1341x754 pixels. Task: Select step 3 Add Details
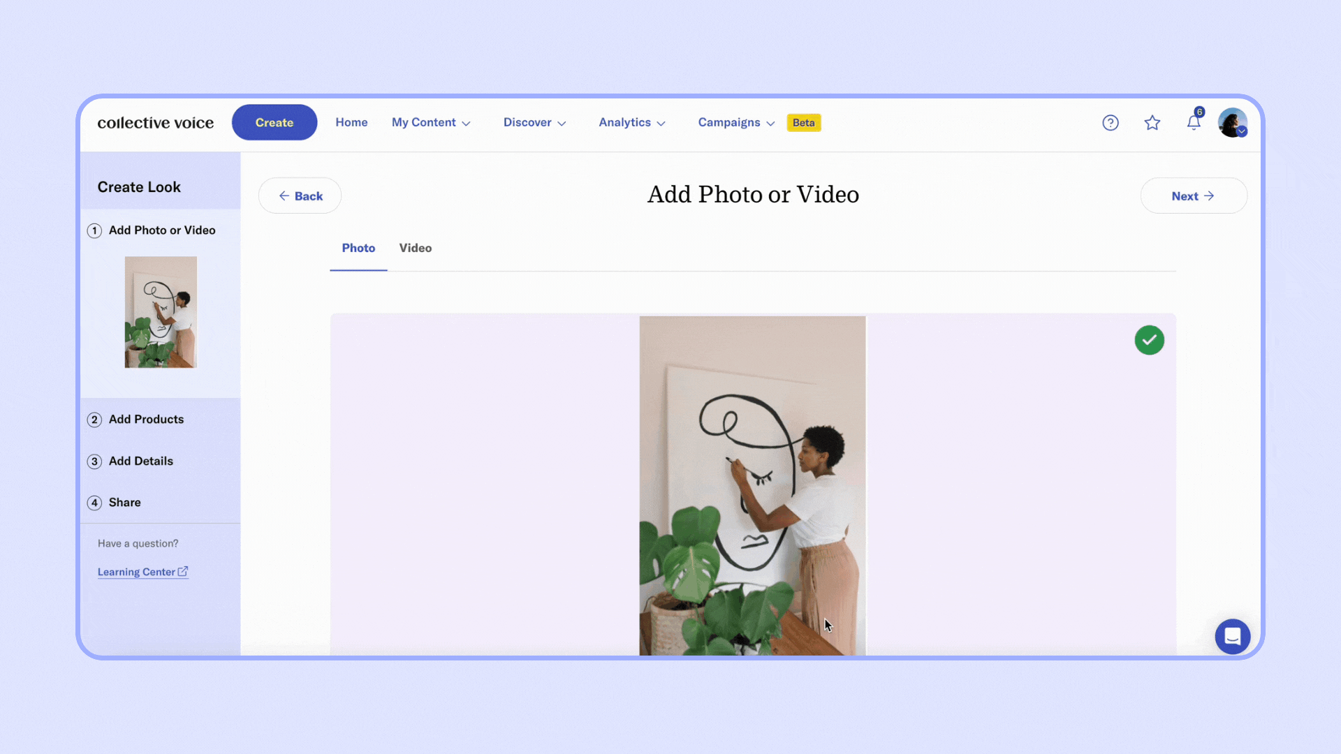tap(131, 461)
